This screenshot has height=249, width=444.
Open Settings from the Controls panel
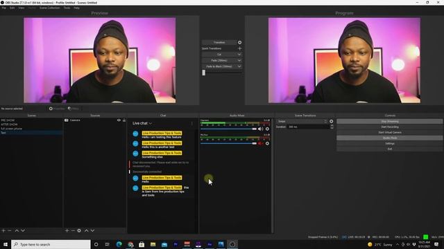coord(390,143)
